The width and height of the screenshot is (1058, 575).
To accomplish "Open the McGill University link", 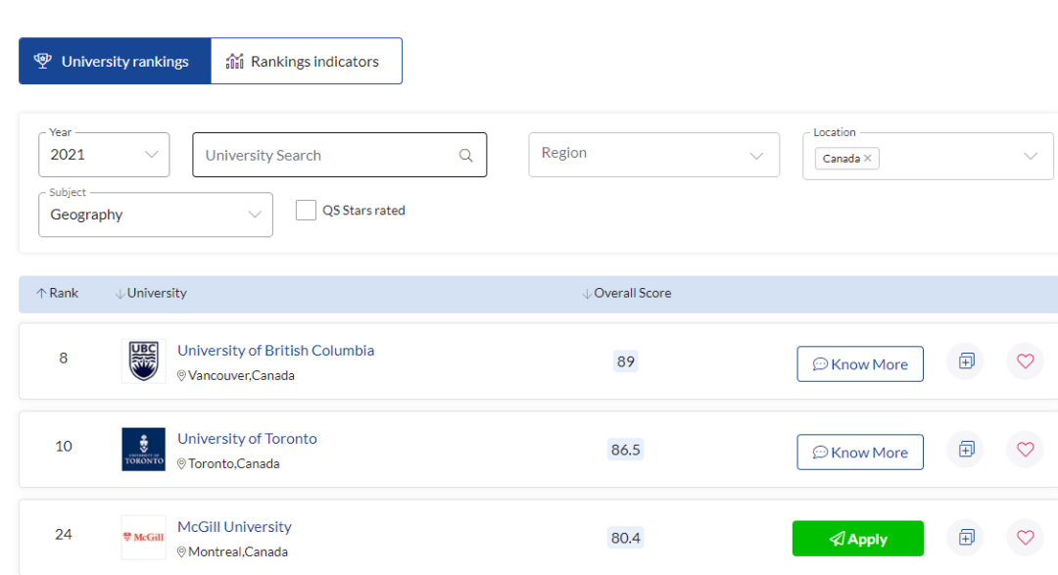I will (234, 527).
